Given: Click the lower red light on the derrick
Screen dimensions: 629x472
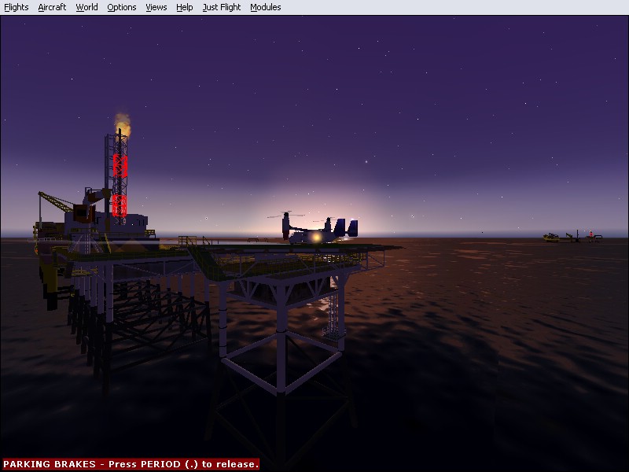Looking at the screenshot, I should pos(120,205).
